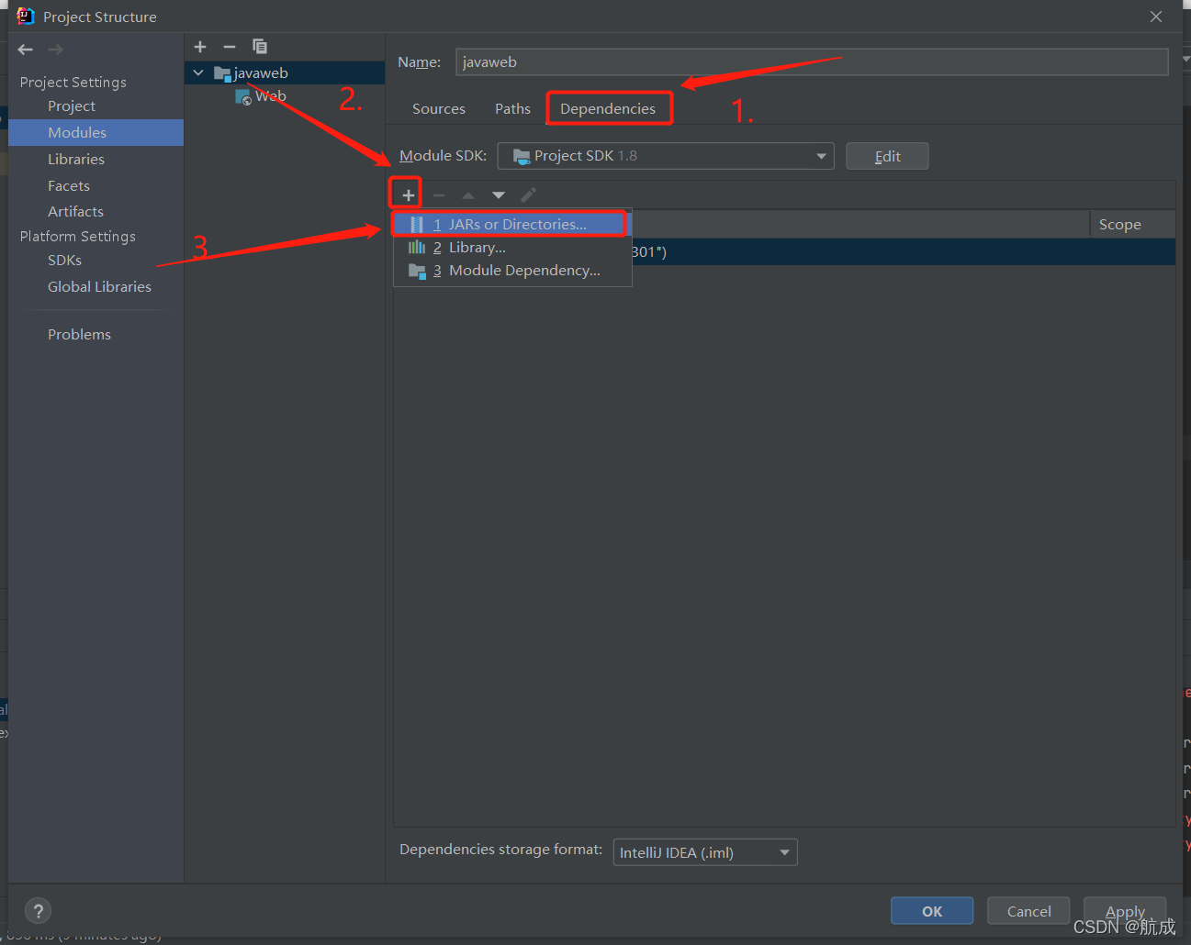This screenshot has height=945, width=1191.
Task: Move dependency up arrow
Action: click(x=468, y=195)
